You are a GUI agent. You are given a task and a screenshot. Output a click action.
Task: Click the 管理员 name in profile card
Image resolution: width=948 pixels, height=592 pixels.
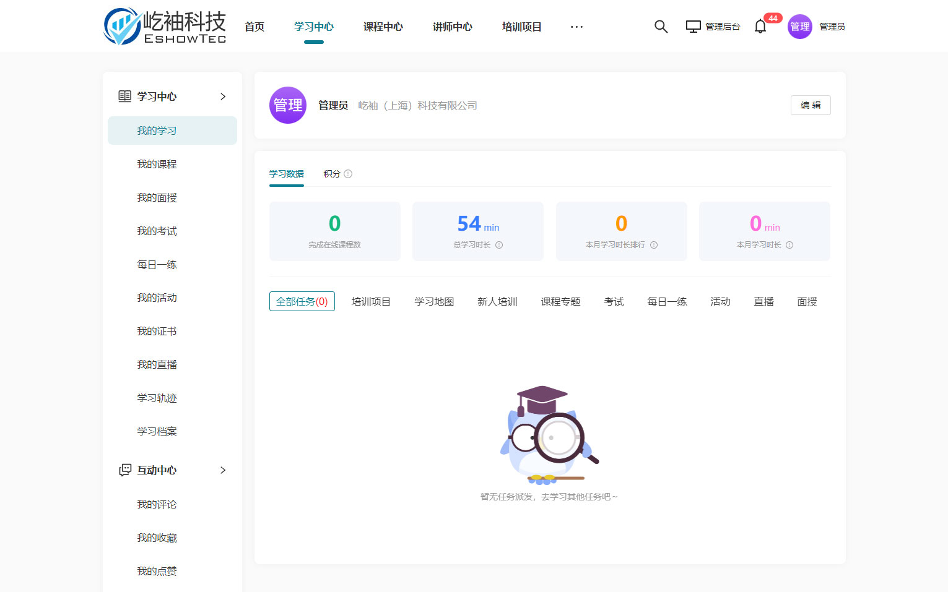pyautogui.click(x=333, y=106)
